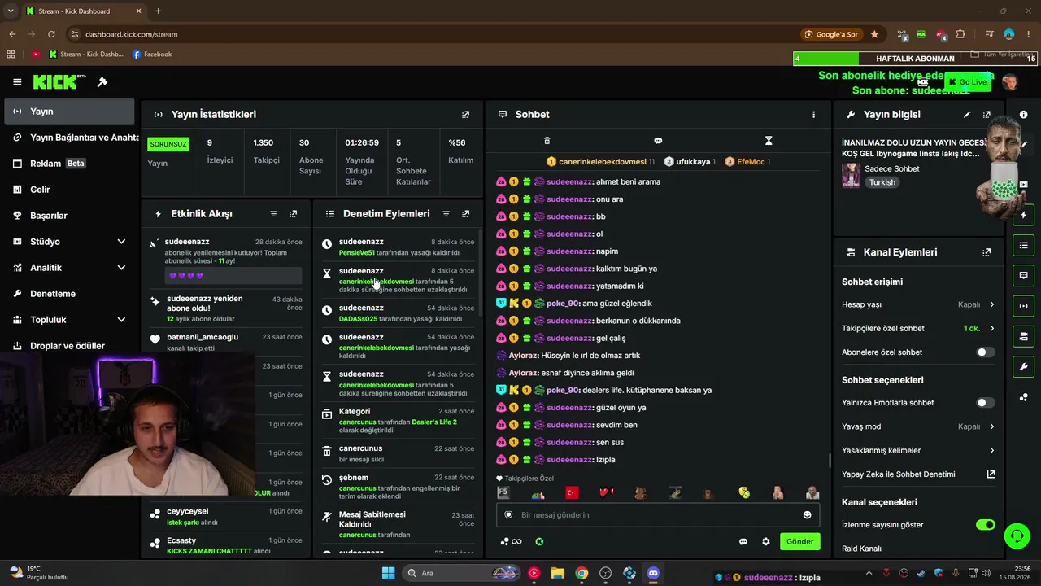Pop out the Etkinlik Akışı panel
Screen dimensions: 1041x586
coord(293,214)
